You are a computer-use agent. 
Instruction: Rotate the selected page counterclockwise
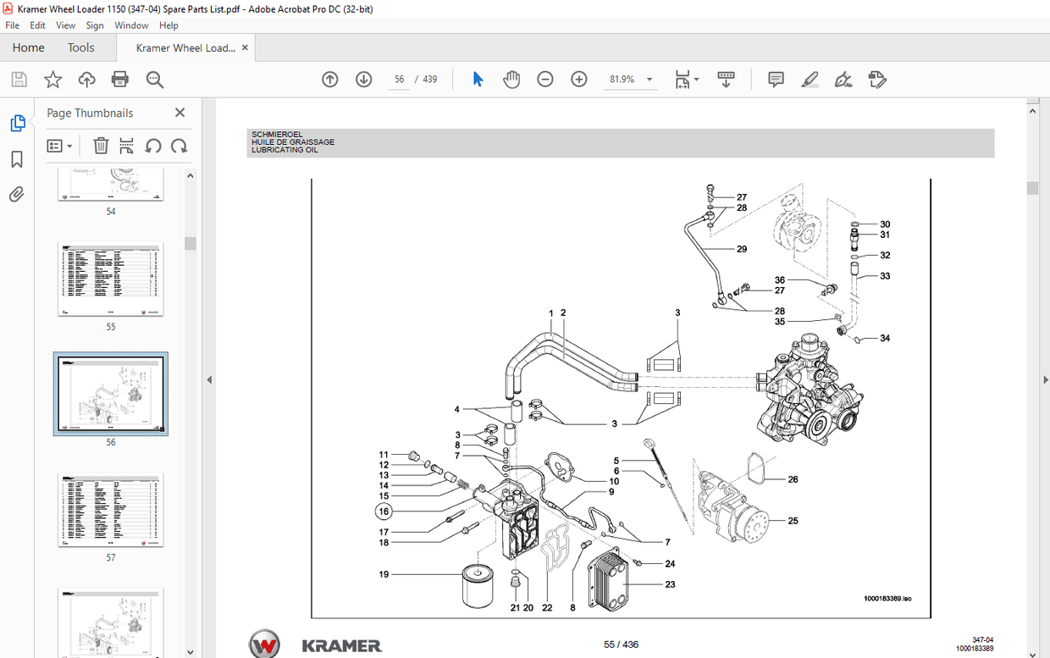coord(153,145)
